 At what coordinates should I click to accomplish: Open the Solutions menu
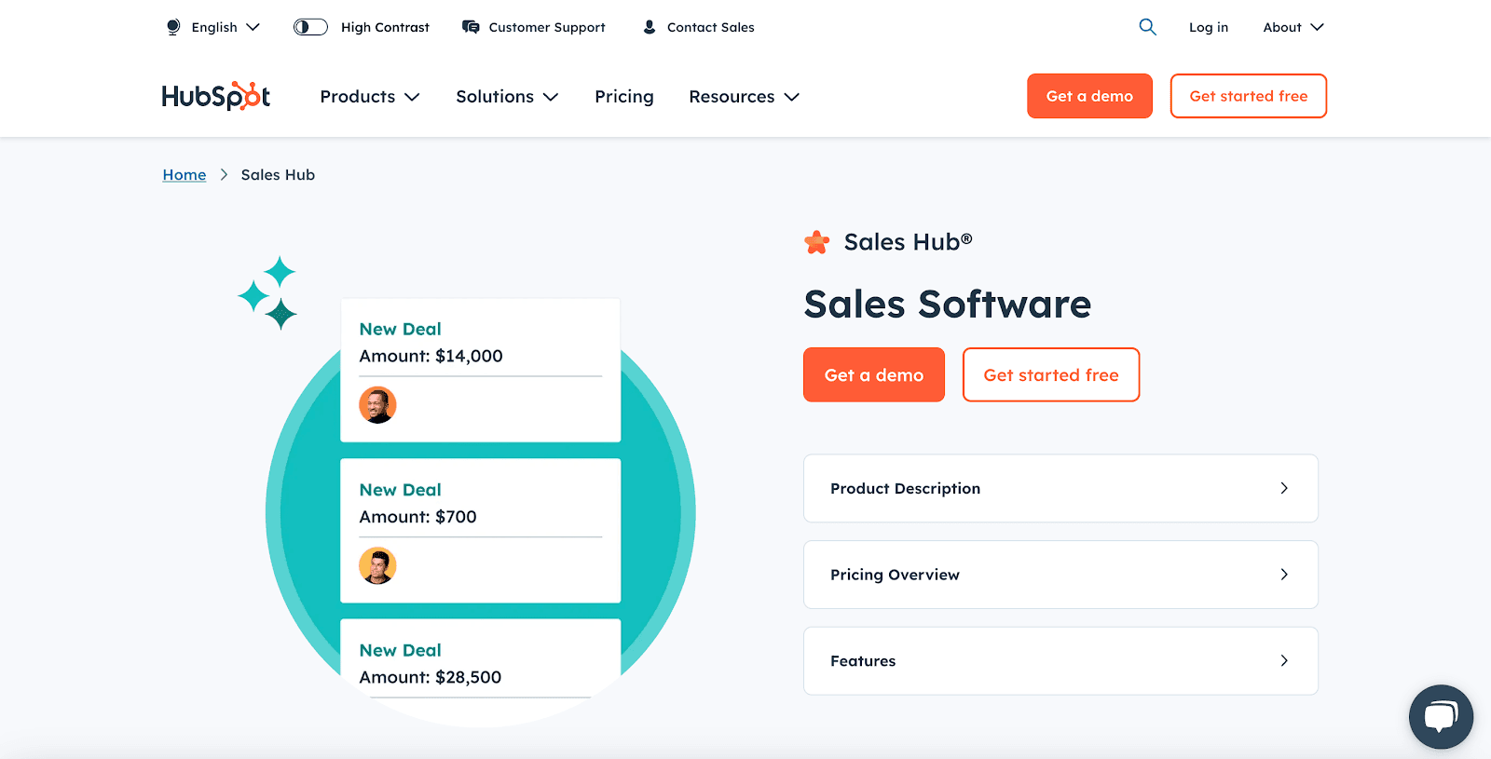(507, 97)
